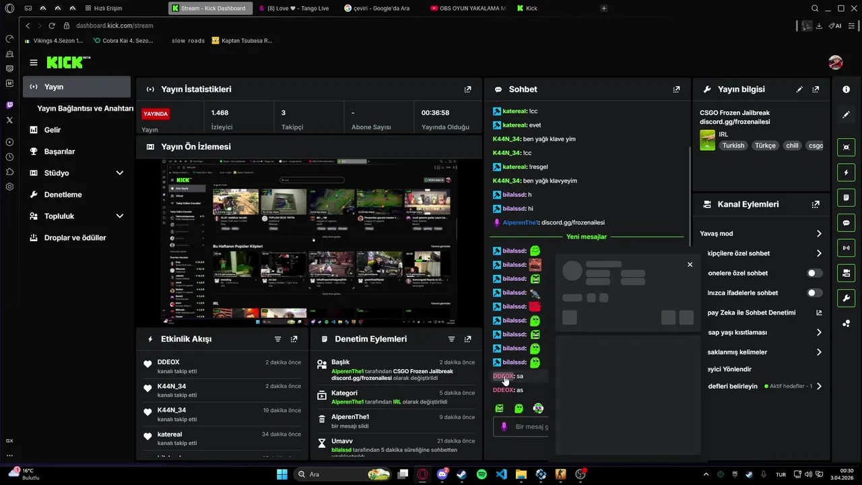Screen dimensions: 862x485
Task: Toggle the emoji-only chat switch in Kanal Eylemleri
Action: 814,293
